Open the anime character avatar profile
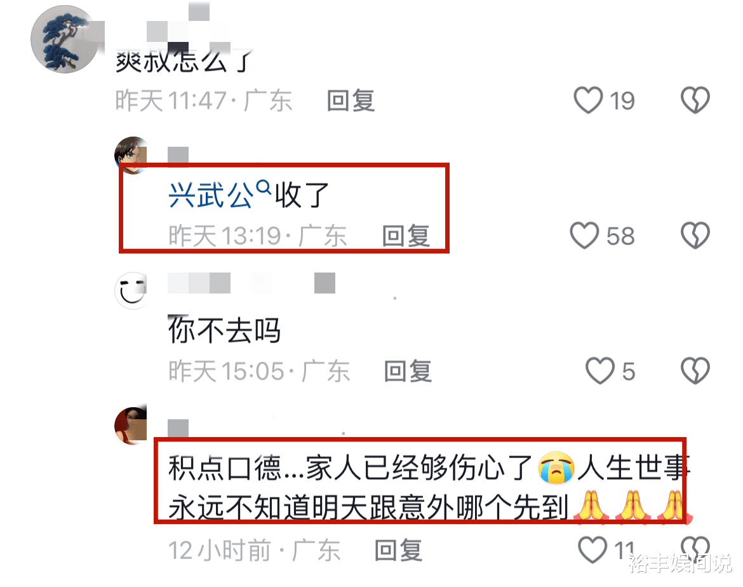This screenshot has height=587, width=743. click(131, 156)
